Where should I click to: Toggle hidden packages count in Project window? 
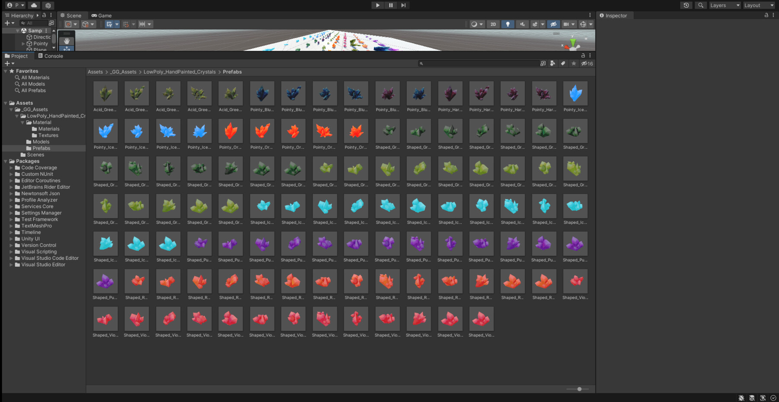[587, 63]
